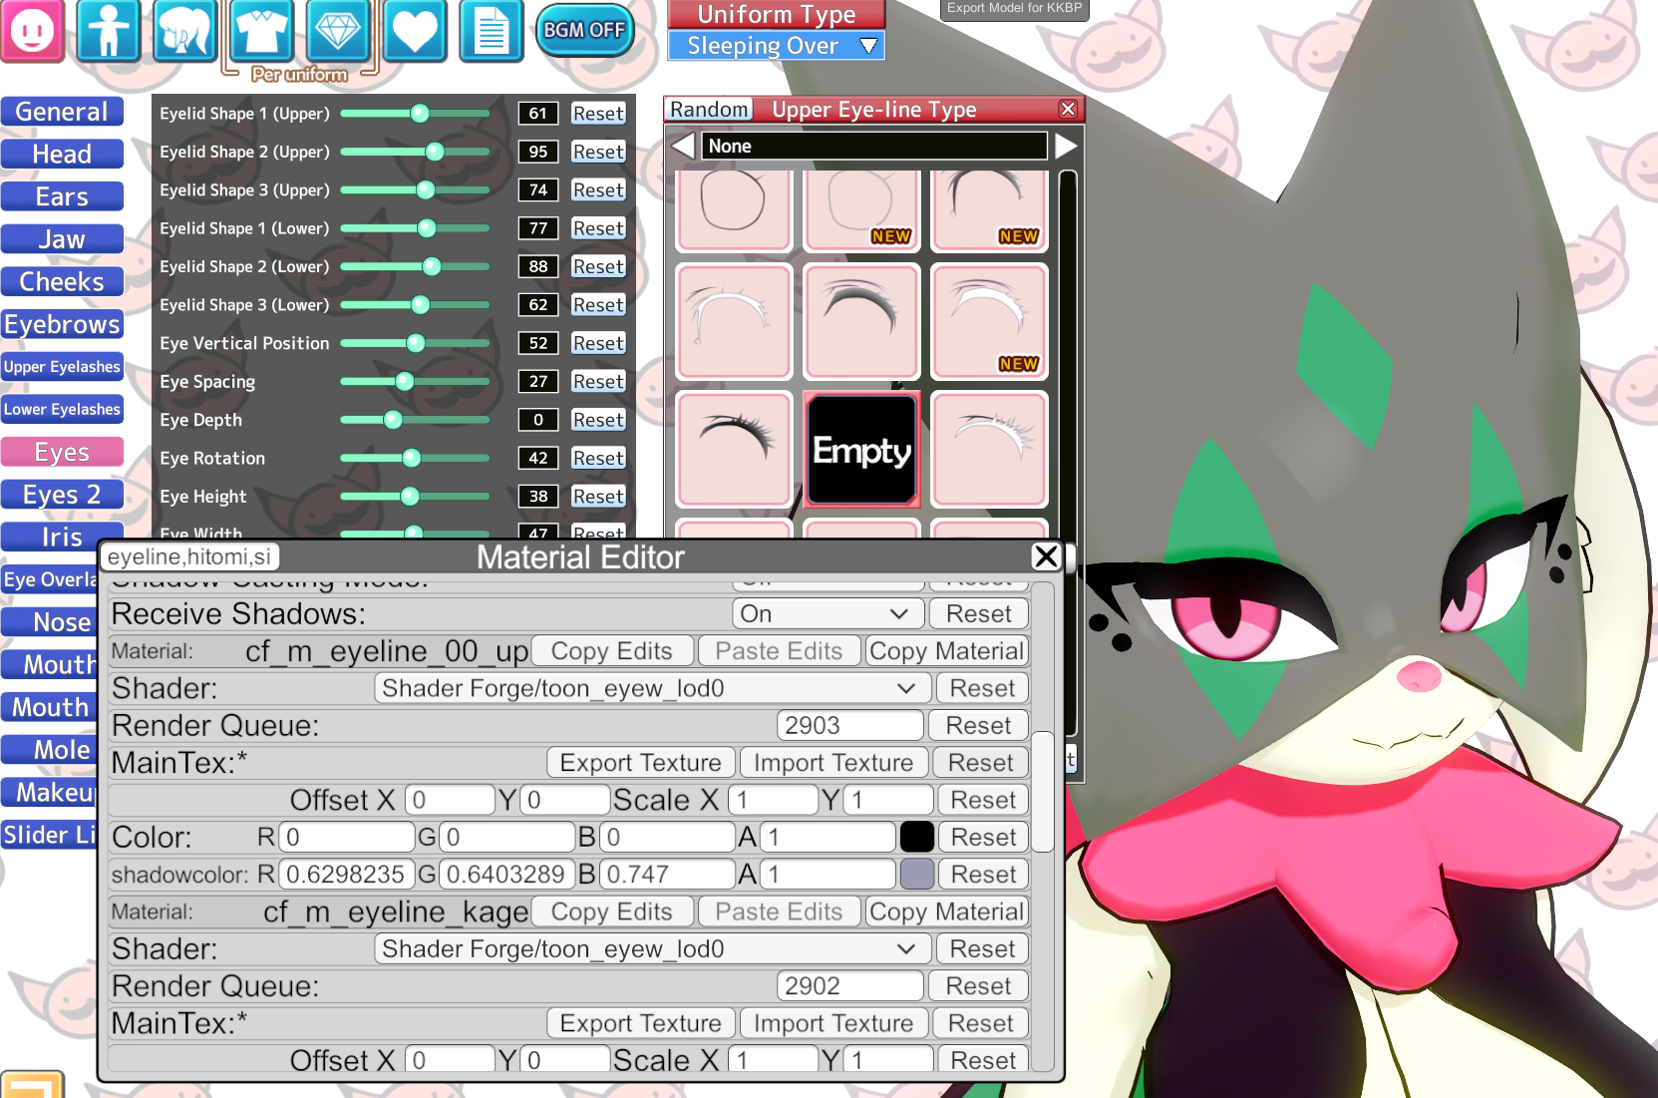Adjust the Eye Vertical Position slider
The height and width of the screenshot is (1098, 1658).
coord(415,343)
